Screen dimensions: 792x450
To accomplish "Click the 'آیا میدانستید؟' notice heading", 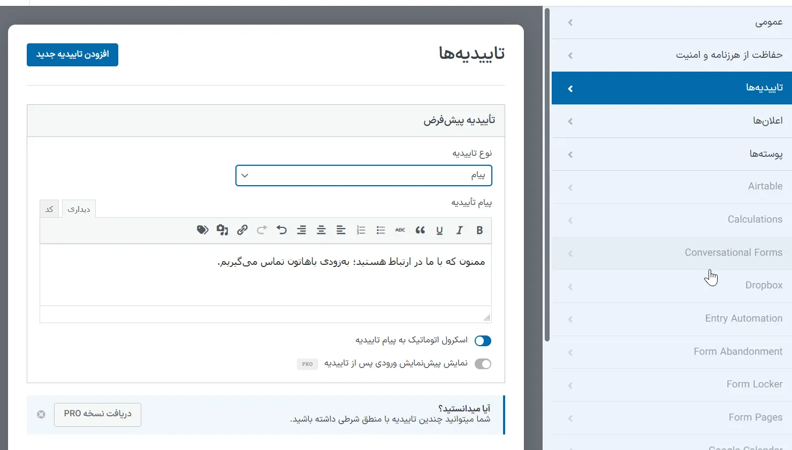I will (464, 409).
